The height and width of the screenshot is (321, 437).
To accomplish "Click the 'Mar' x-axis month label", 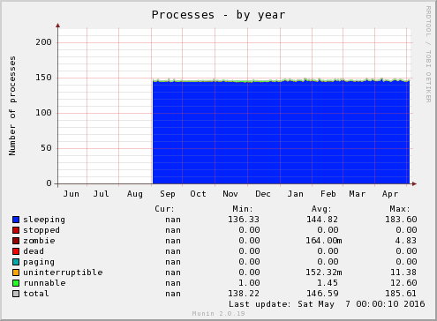I will click(358, 194).
